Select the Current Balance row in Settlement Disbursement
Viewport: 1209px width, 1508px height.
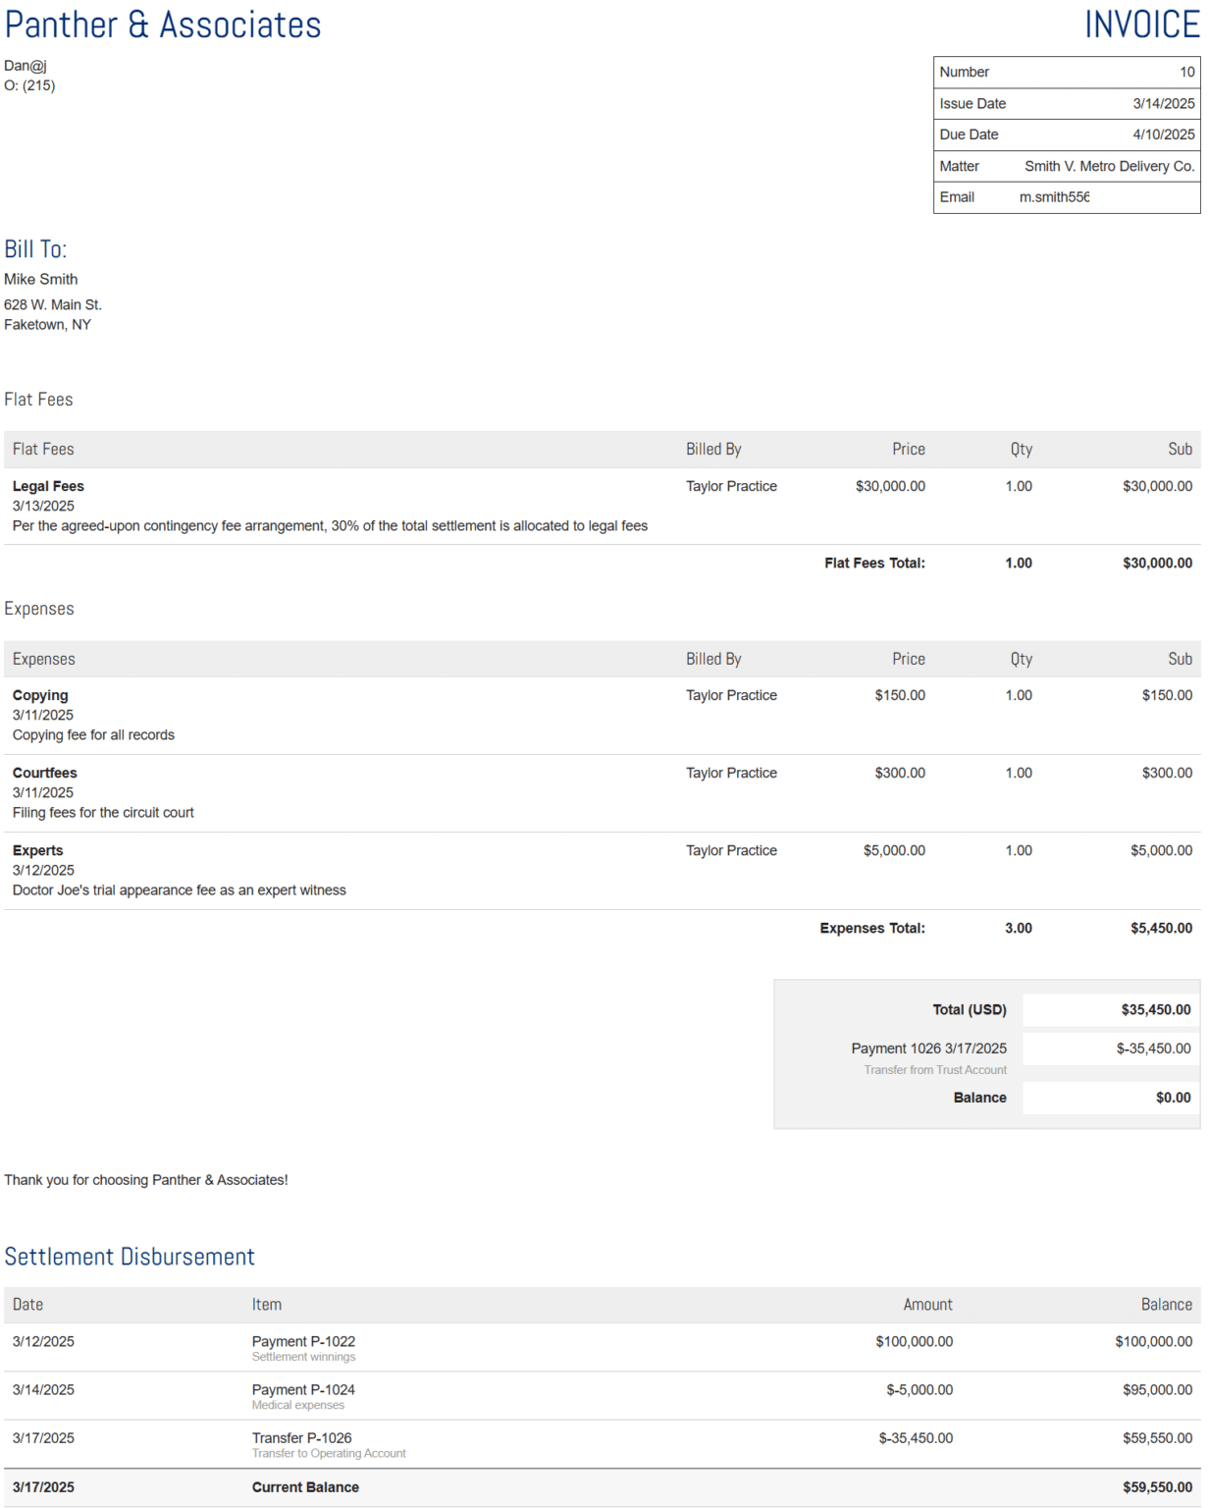pyautogui.click(x=305, y=1487)
